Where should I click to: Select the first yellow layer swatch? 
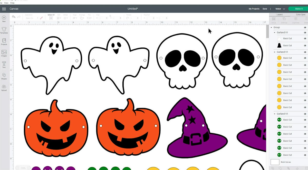coord(279,58)
